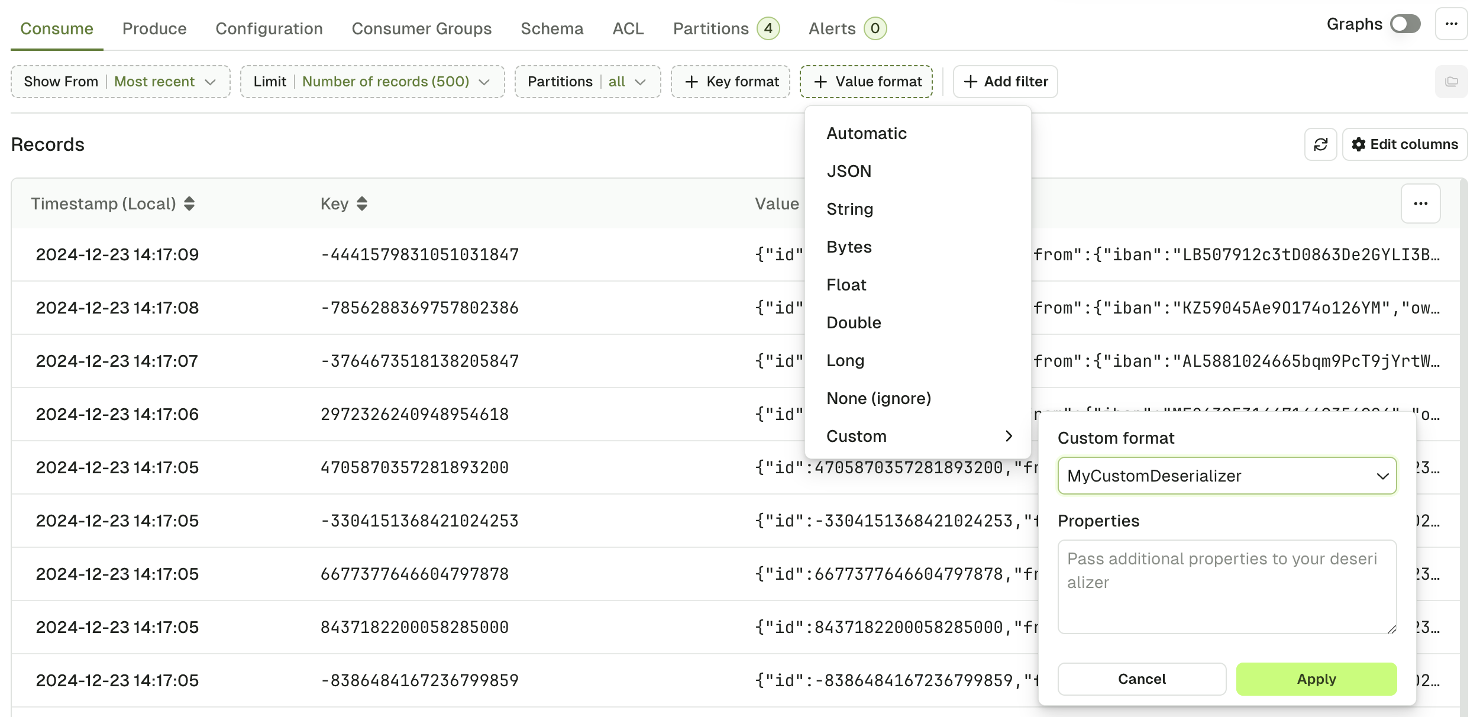Click the Add filter button

(1006, 82)
